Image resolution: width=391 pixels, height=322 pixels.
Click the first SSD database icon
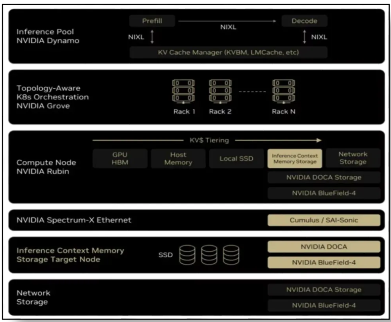[x=187, y=255]
